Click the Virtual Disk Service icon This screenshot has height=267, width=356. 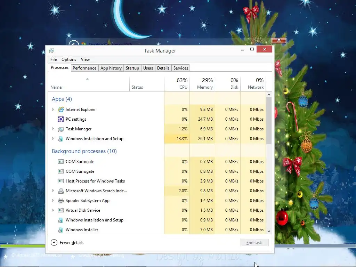(x=60, y=210)
